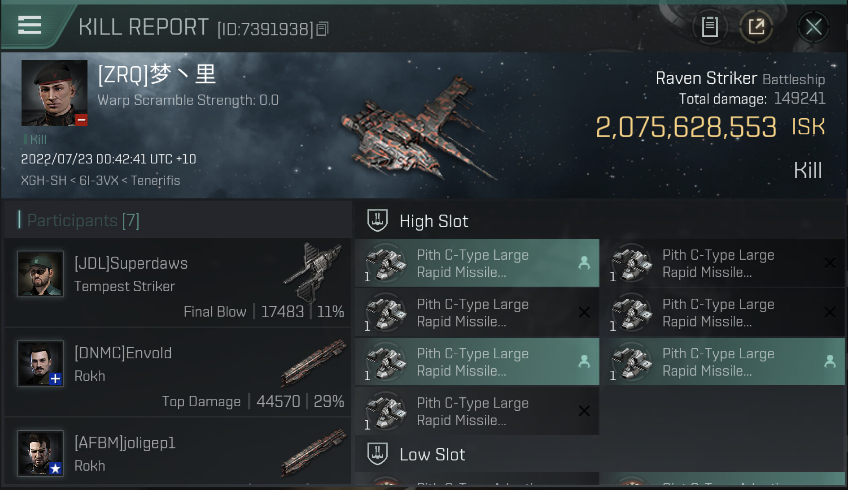
Task: Click the Low Slot shield icon
Action: 377,454
